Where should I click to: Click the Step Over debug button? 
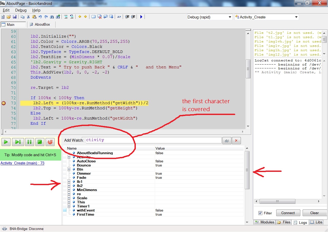pos(18,142)
